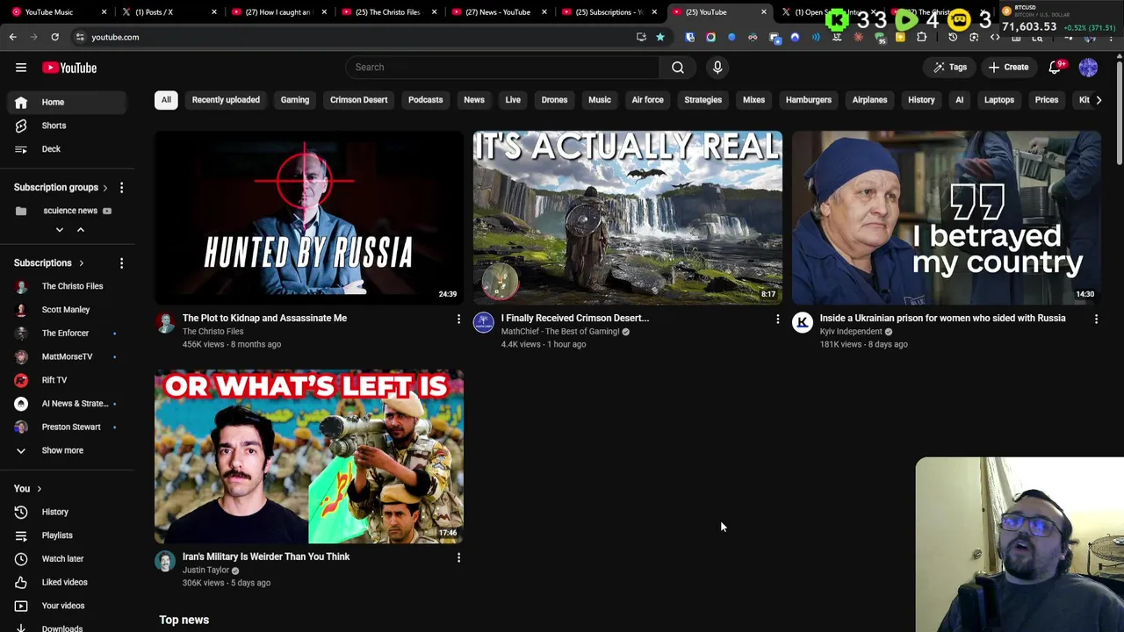Open sculence news group folder

pos(68,211)
